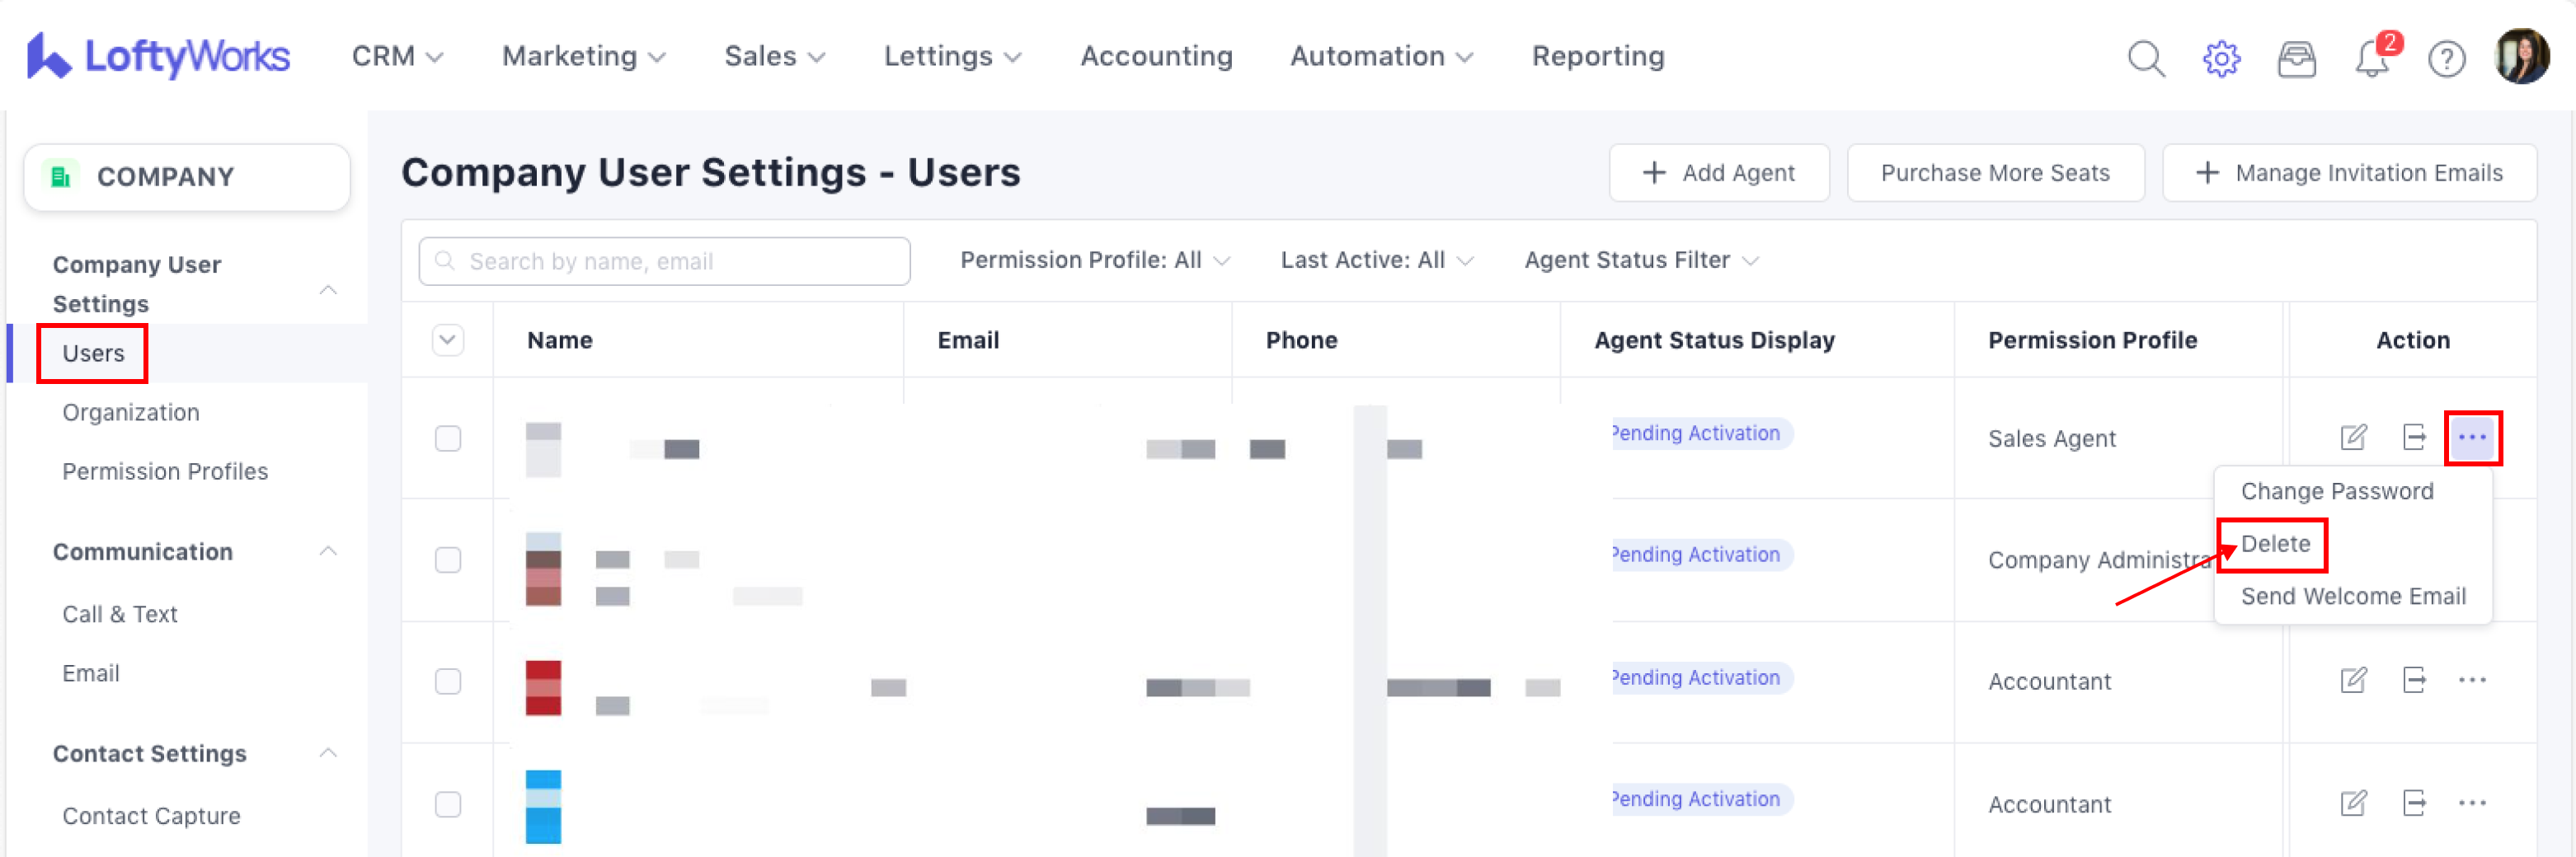Open notifications bell with badge
The height and width of the screenshot is (857, 2576).
tap(2371, 59)
